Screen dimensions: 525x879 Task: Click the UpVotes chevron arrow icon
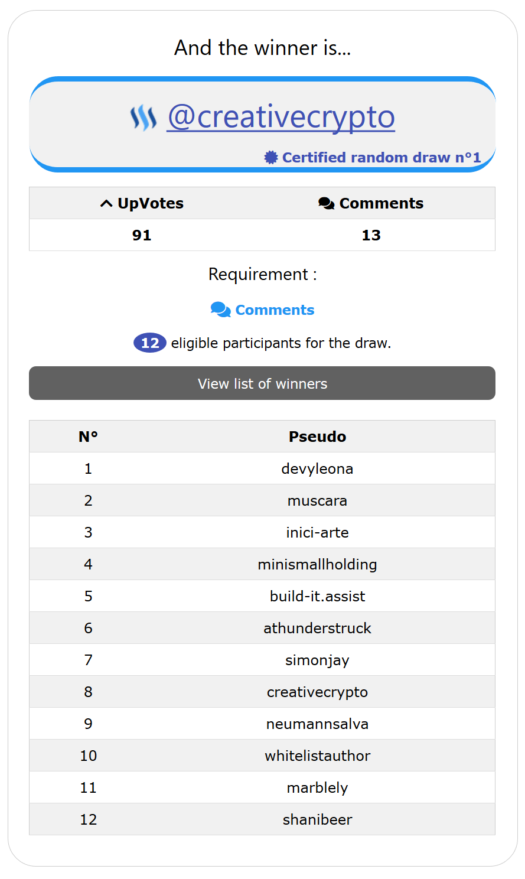pyautogui.click(x=106, y=204)
